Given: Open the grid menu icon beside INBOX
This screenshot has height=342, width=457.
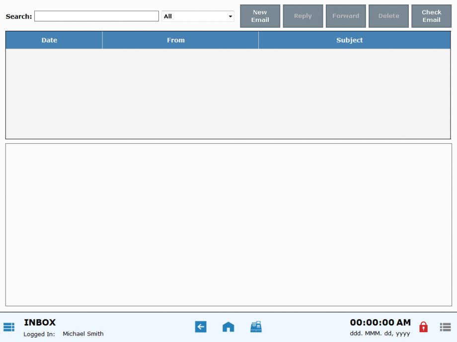Looking at the screenshot, I should pyautogui.click(x=9, y=327).
